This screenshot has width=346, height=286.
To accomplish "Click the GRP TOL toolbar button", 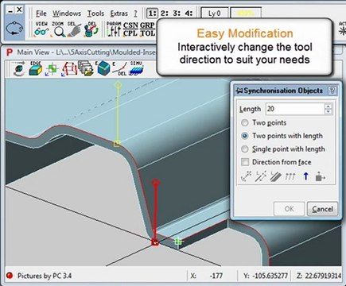I will click(x=147, y=29).
